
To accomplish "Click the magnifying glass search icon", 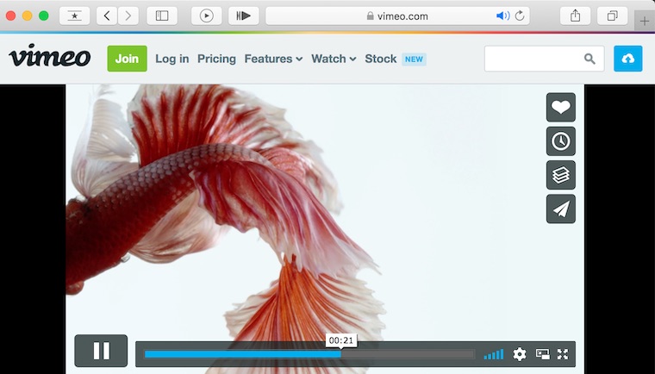I will pyautogui.click(x=589, y=59).
